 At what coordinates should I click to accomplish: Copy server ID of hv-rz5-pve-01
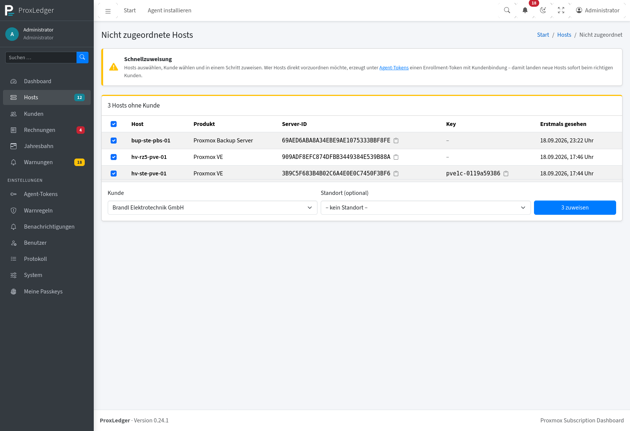coord(396,157)
